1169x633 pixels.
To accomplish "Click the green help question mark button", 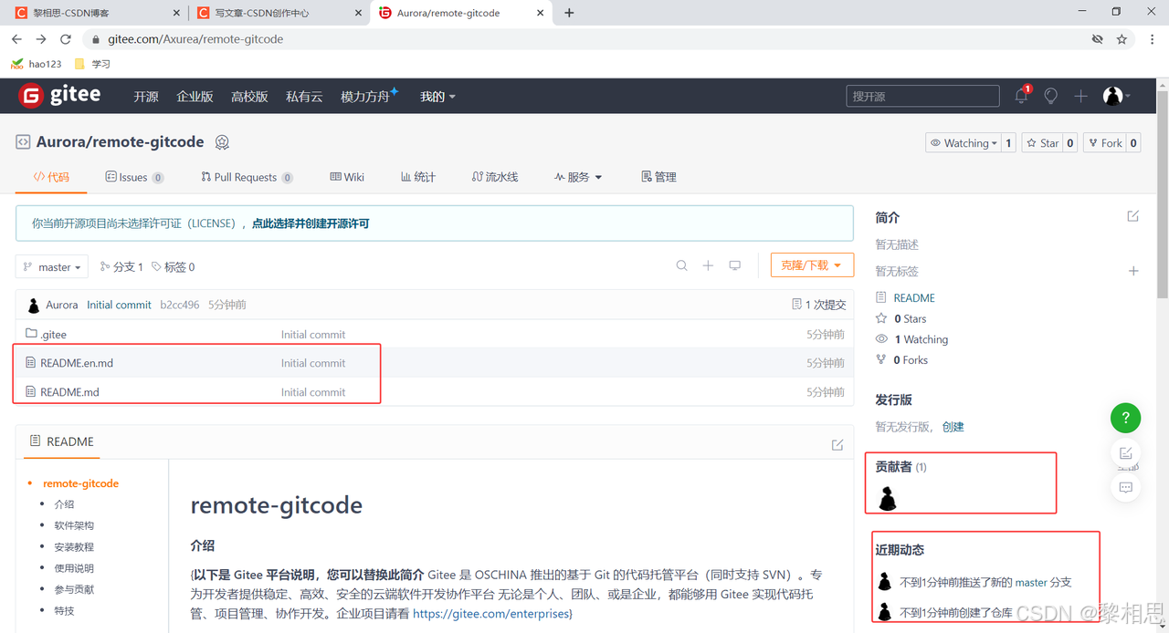I will [1125, 419].
